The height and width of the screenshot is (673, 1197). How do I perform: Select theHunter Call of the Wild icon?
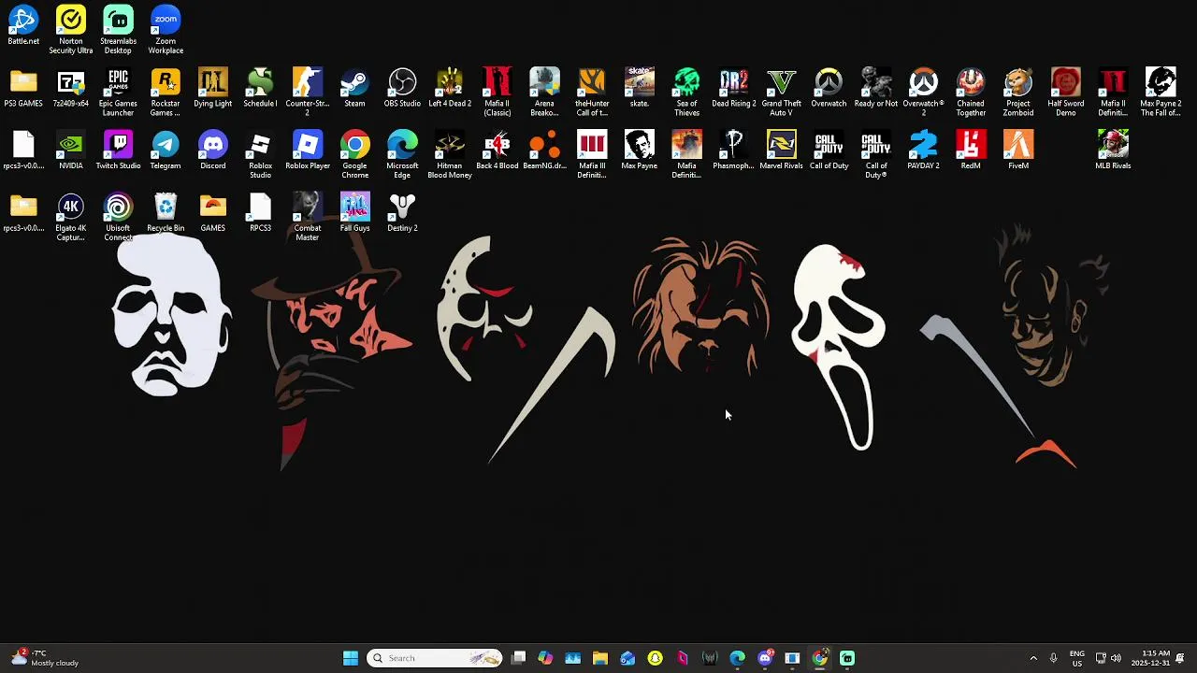tap(592, 93)
